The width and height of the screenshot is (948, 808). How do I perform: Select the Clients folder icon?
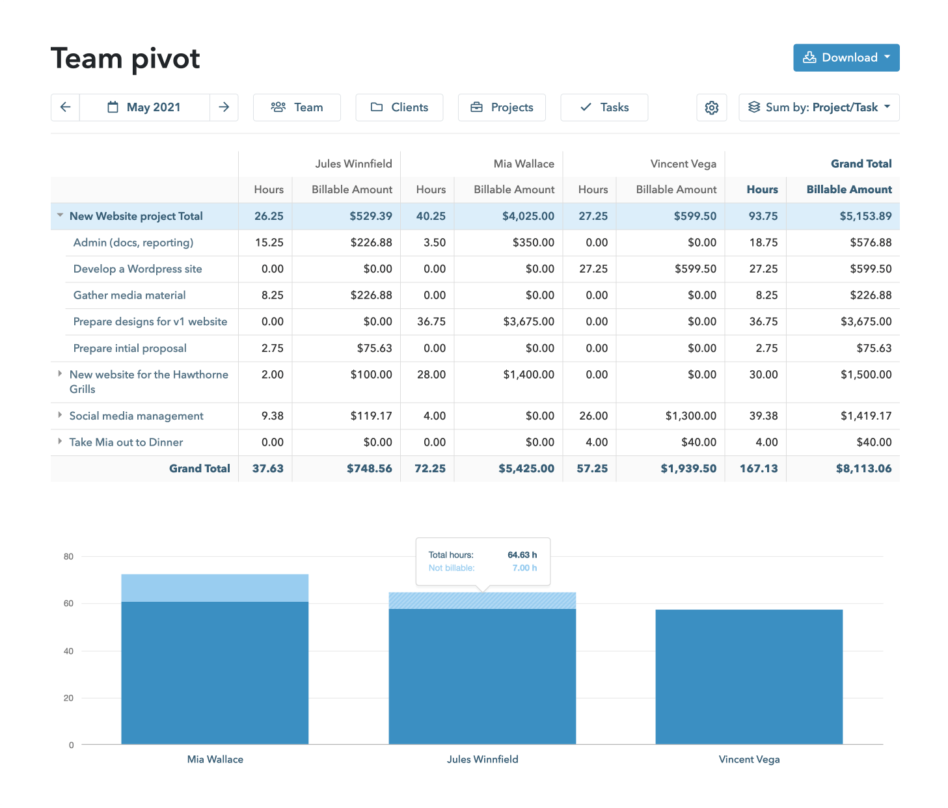(x=377, y=107)
